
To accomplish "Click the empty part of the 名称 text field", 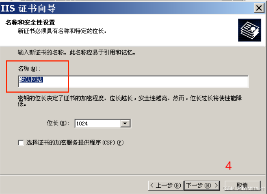I will point(145,82).
